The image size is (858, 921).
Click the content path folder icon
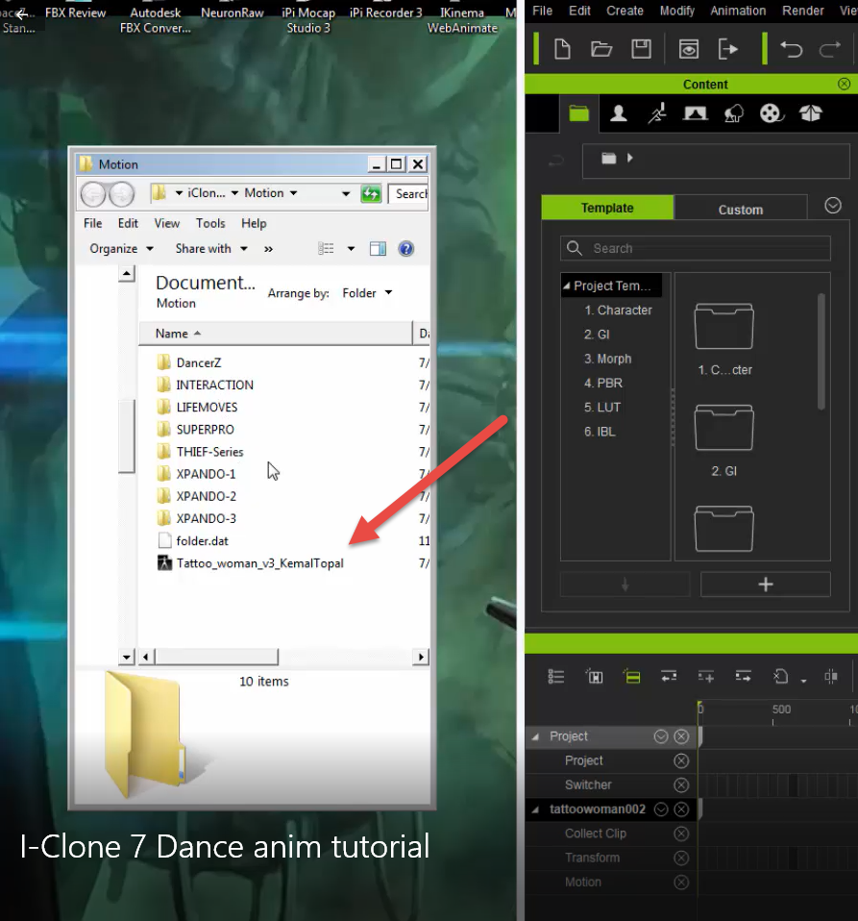[x=608, y=158]
